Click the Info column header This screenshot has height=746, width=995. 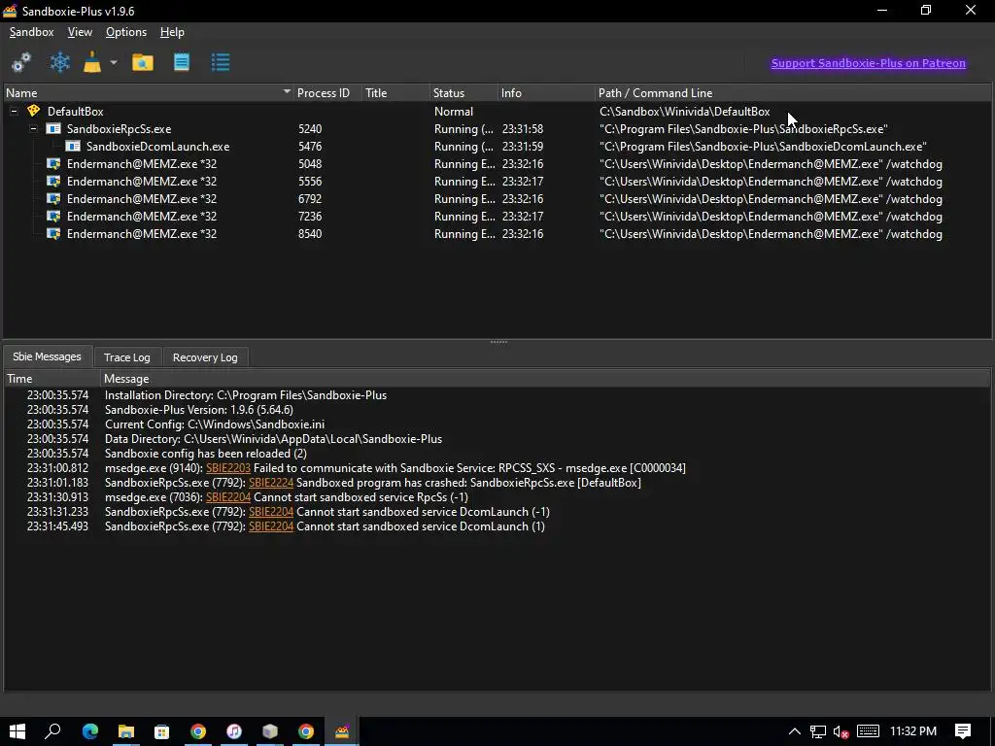click(546, 93)
